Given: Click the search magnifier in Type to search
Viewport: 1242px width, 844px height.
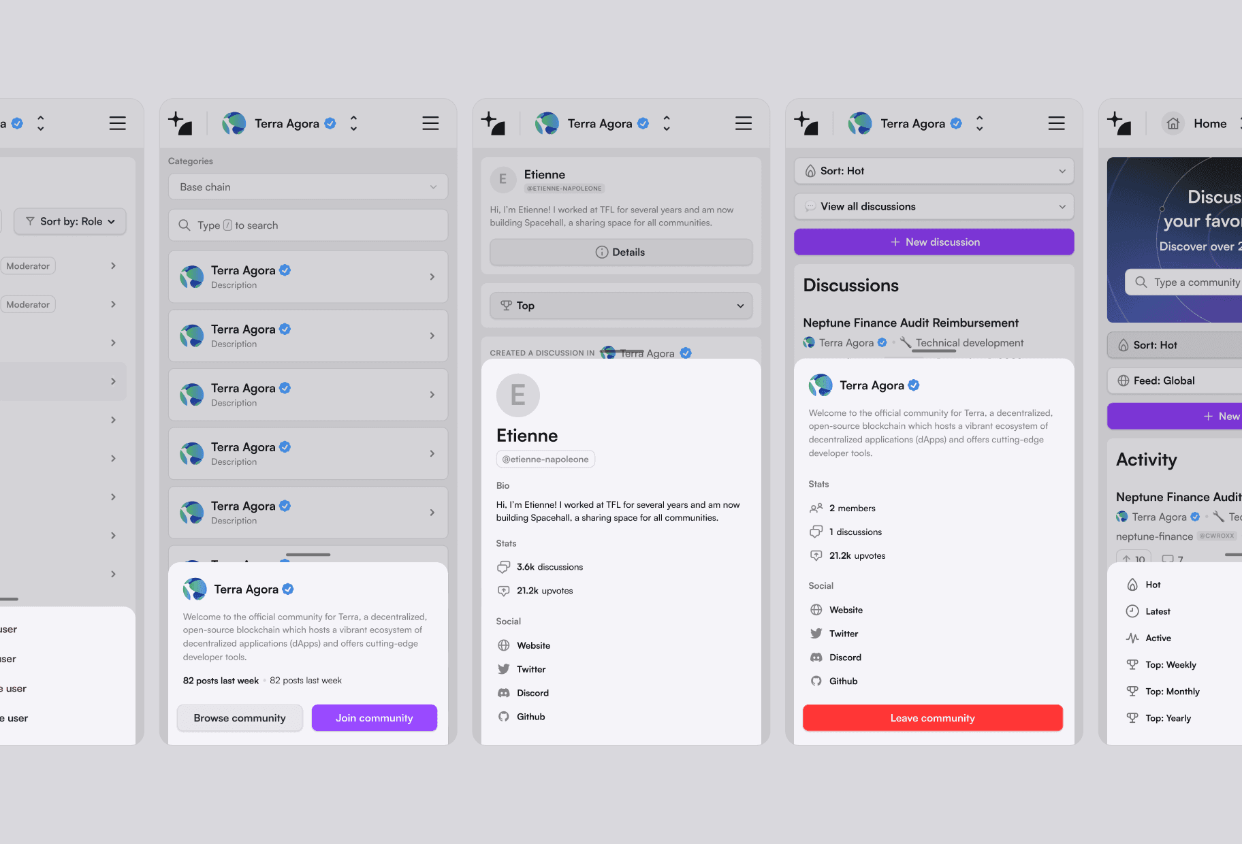Looking at the screenshot, I should tap(185, 225).
